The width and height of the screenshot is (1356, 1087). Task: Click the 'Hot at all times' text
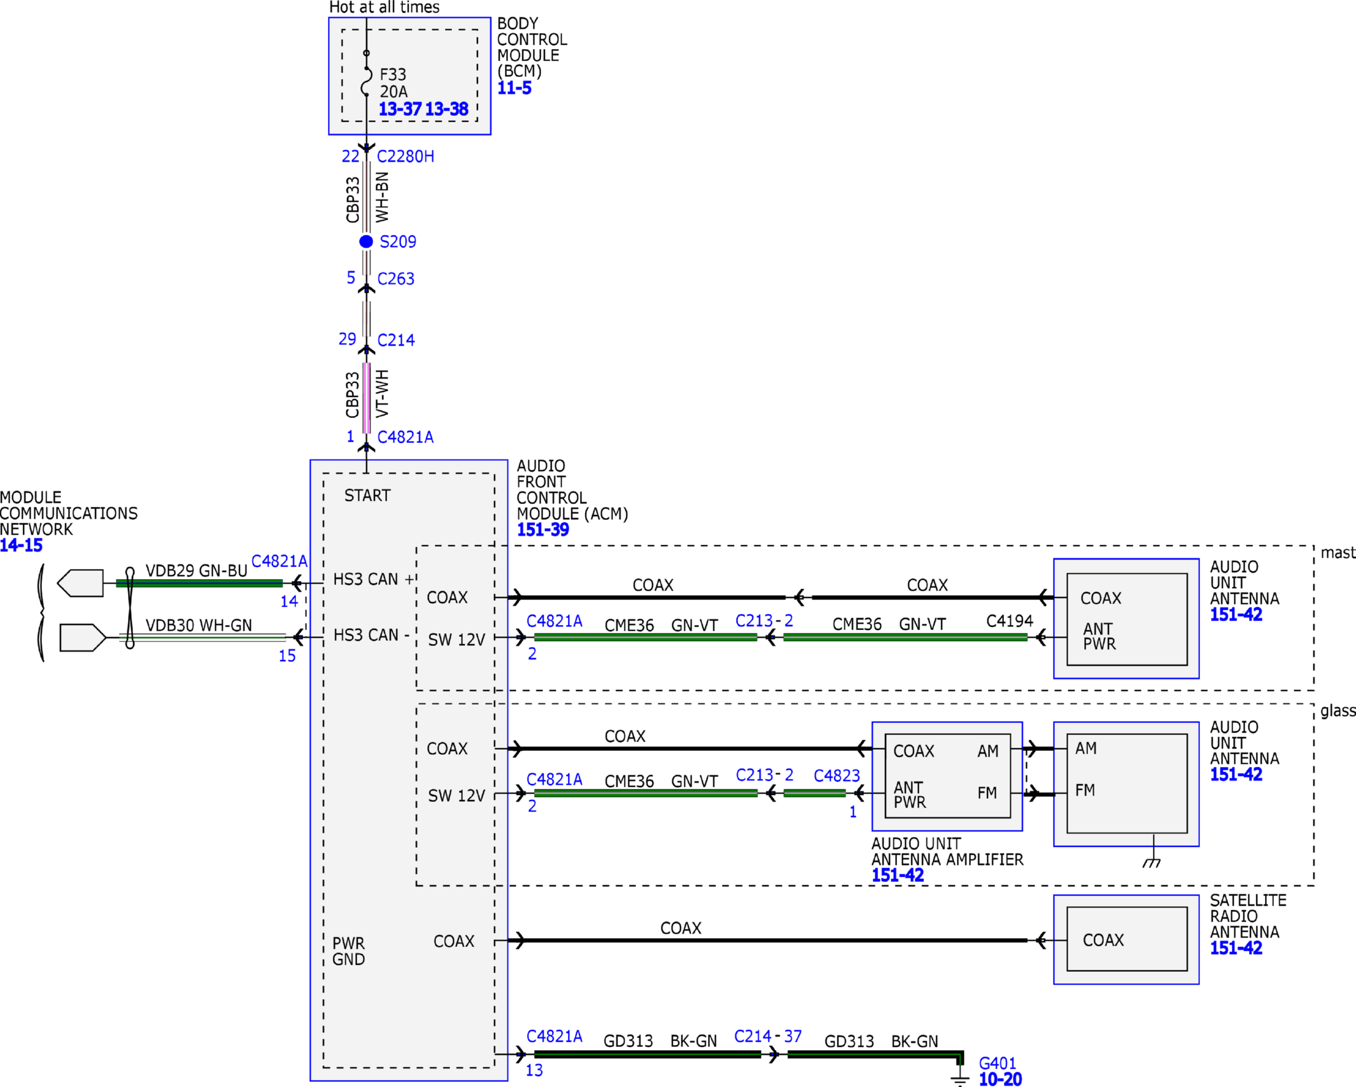pos(384,8)
